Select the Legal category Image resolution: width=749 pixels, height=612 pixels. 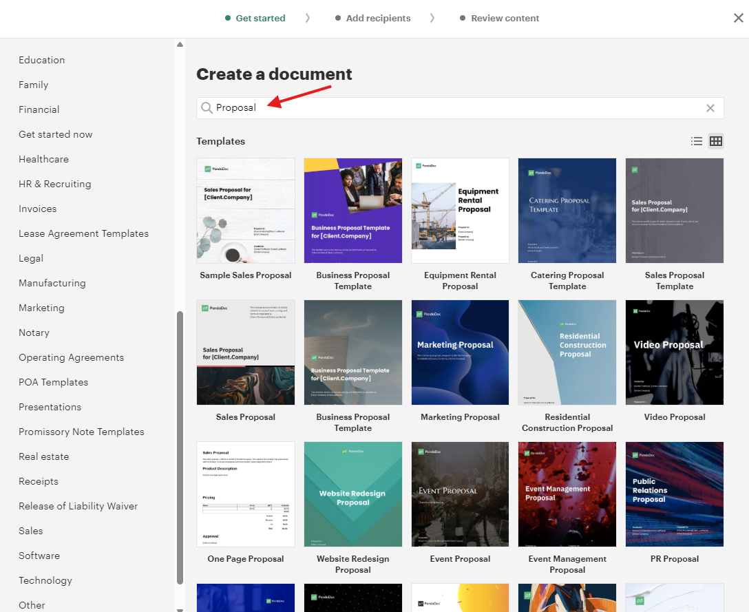click(x=31, y=258)
